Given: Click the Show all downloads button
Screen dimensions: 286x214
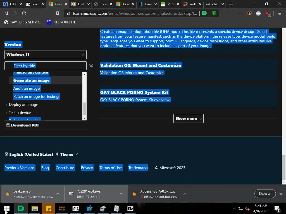Looking at the screenshot, I should pyautogui.click(x=265, y=194).
